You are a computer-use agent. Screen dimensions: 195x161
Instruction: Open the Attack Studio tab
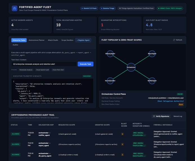[x=53, y=40]
